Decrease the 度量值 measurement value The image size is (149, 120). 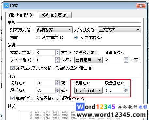(x=126, y=61)
